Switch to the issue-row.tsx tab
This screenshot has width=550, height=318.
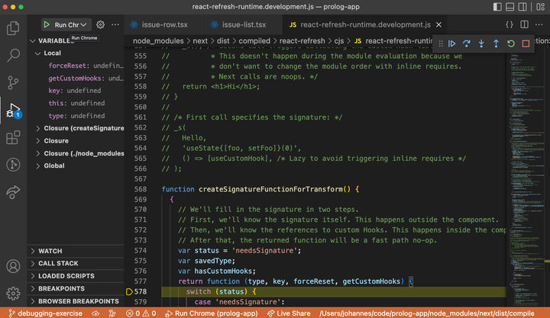164,25
